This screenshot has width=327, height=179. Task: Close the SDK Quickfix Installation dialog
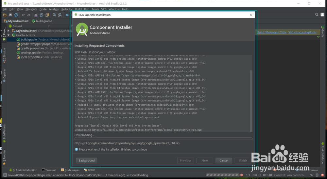tap(251, 15)
